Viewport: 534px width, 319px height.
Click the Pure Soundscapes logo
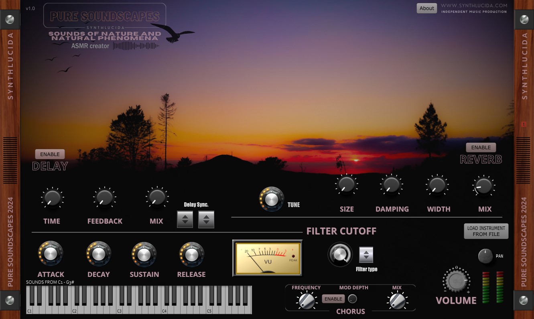coord(105,16)
